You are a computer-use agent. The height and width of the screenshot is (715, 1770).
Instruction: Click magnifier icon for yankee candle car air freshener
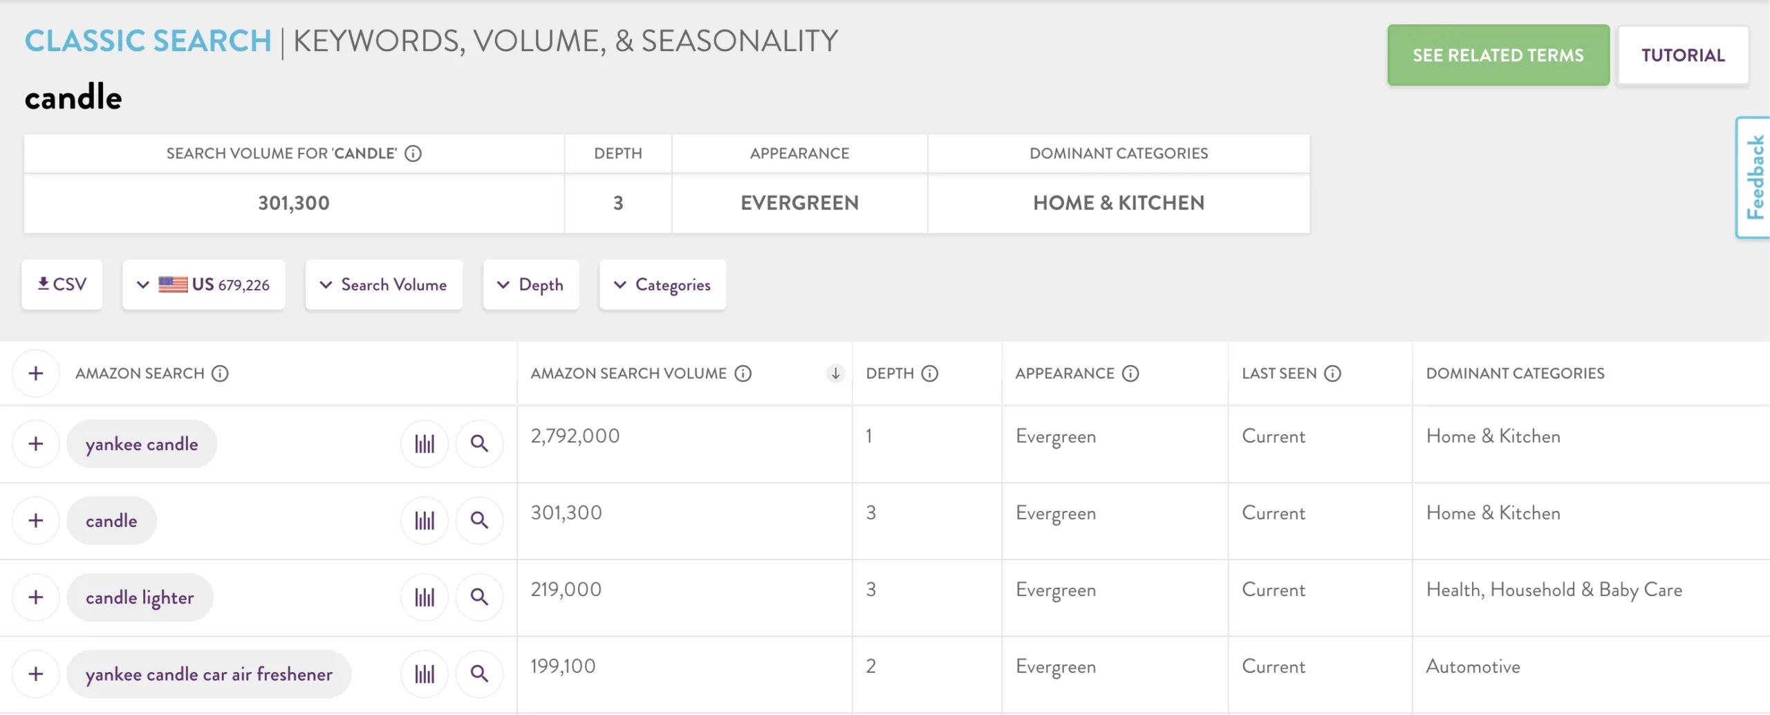tap(479, 674)
